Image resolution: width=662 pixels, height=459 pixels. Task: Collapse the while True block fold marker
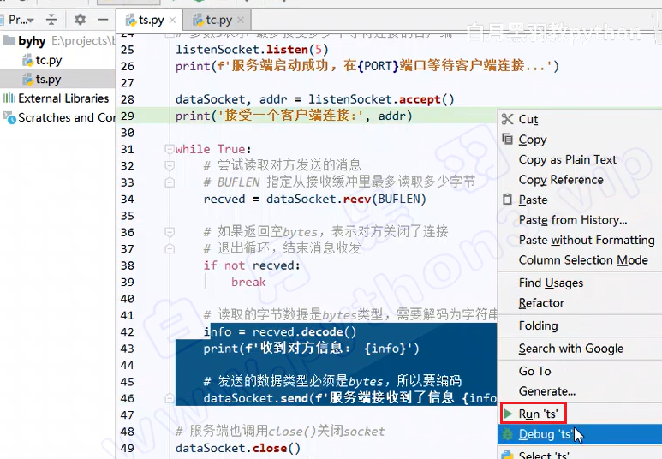(x=170, y=149)
